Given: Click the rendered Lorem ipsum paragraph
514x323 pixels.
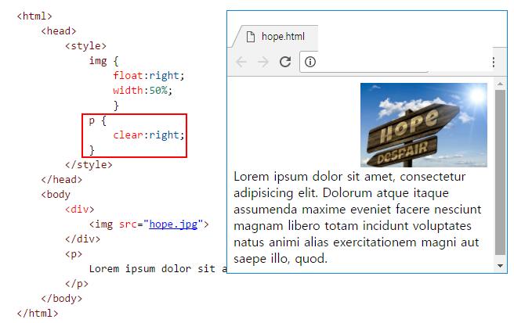Looking at the screenshot, I should pos(357,217).
